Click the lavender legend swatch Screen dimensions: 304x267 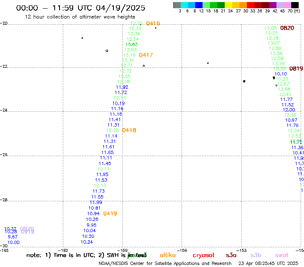pos(280,5)
